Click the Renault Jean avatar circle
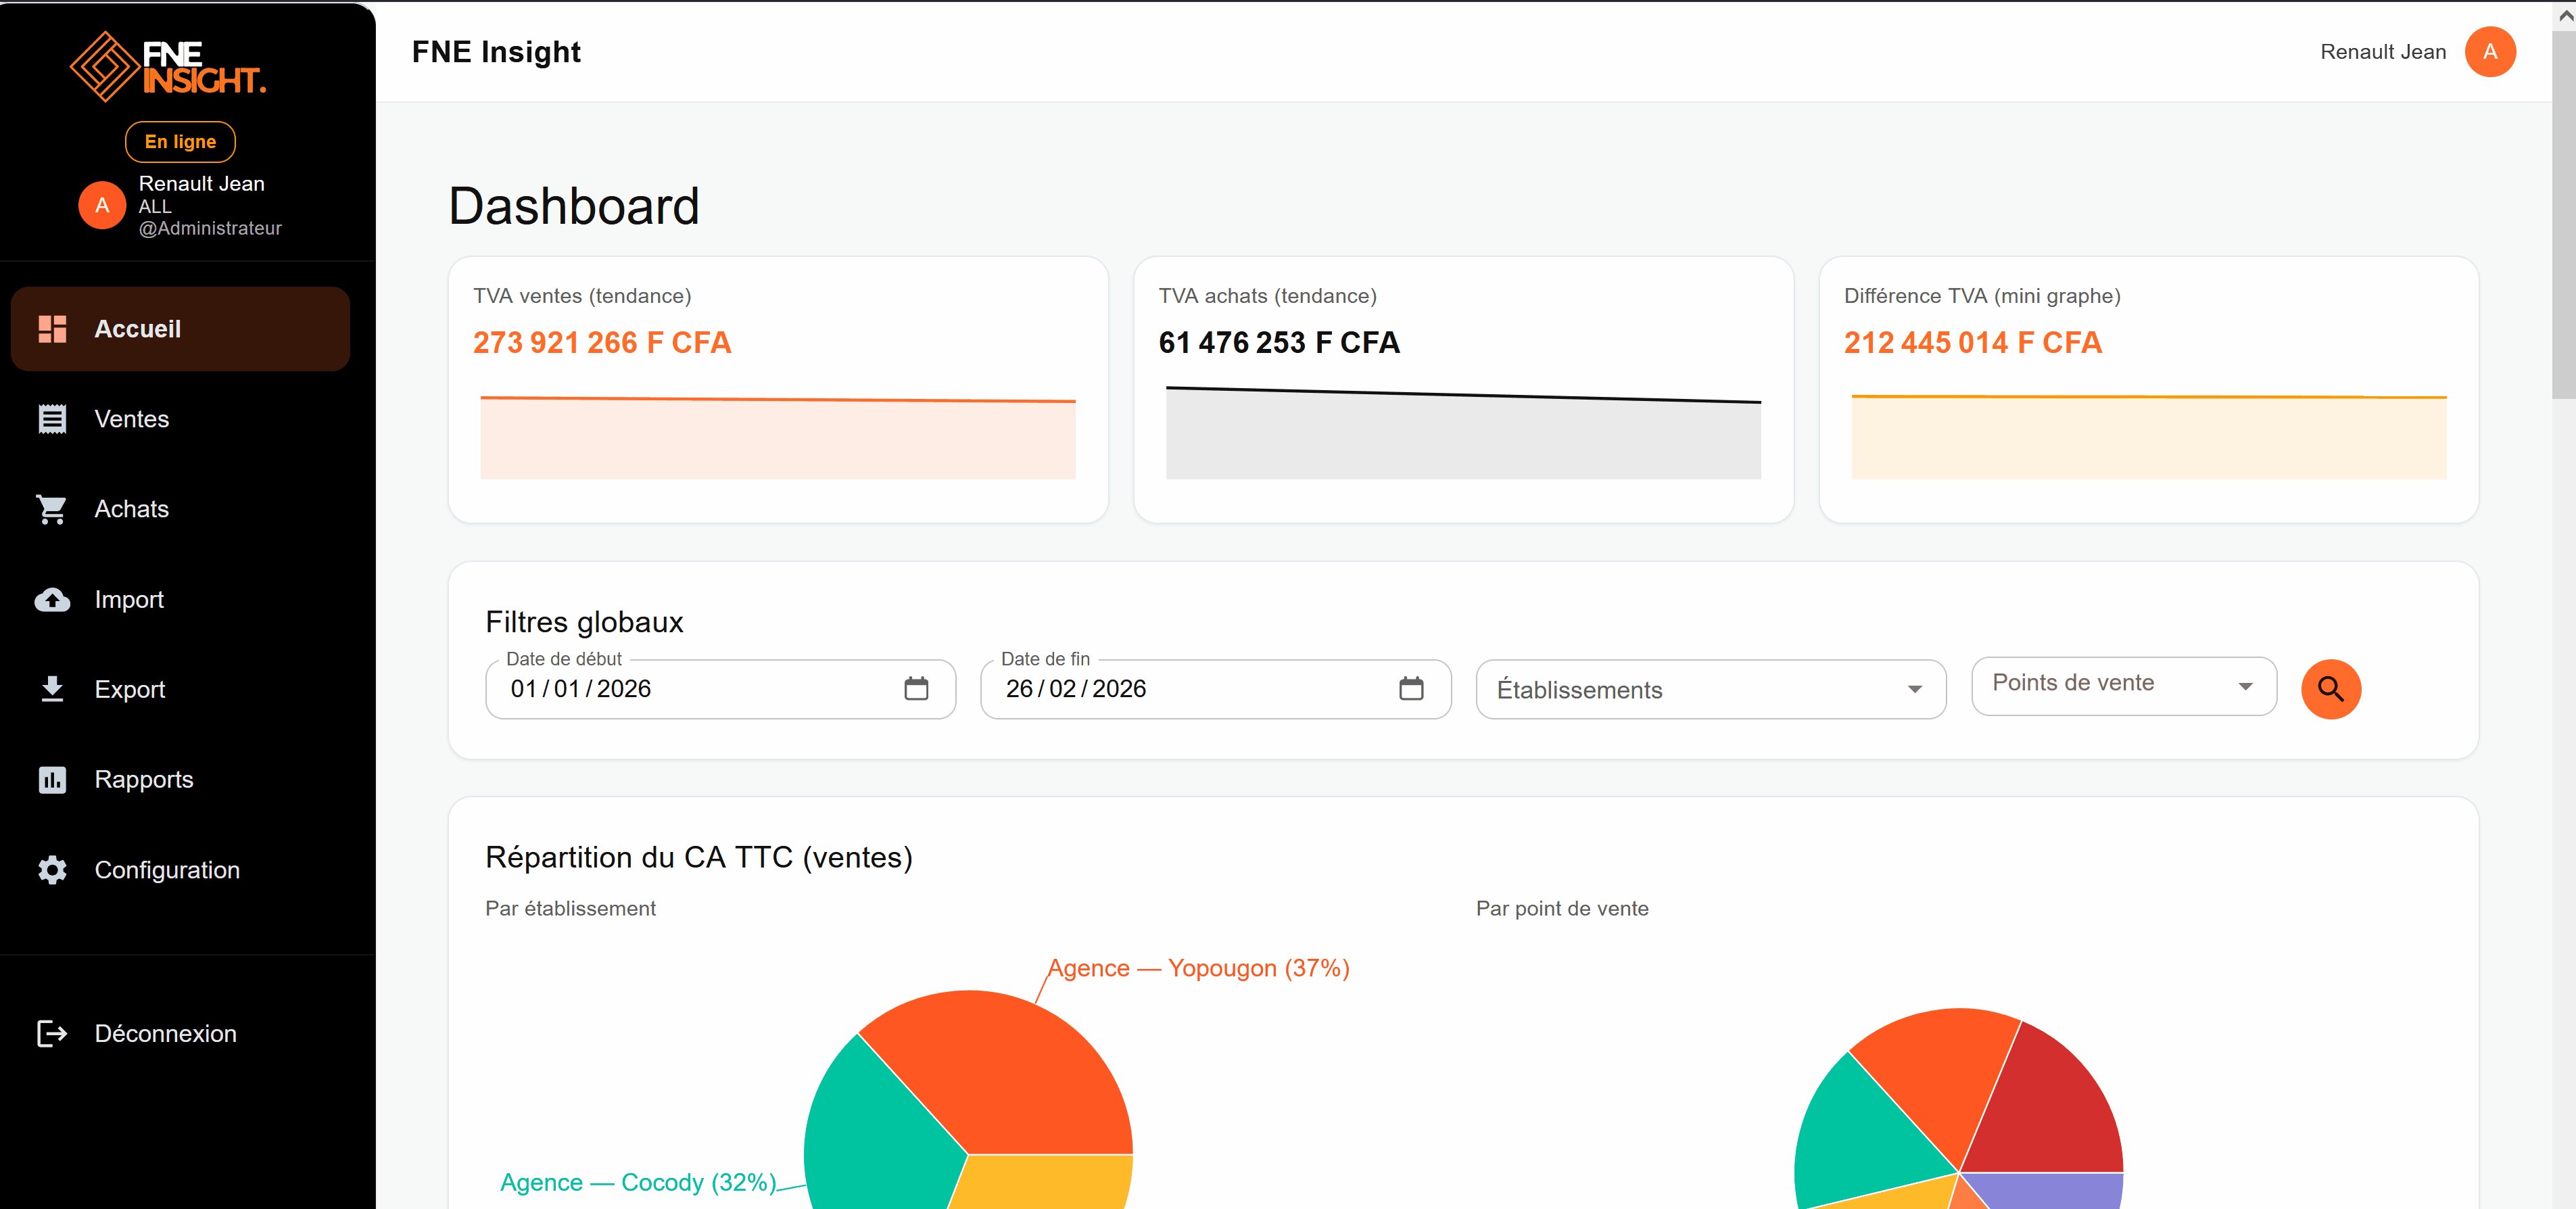 [2492, 51]
